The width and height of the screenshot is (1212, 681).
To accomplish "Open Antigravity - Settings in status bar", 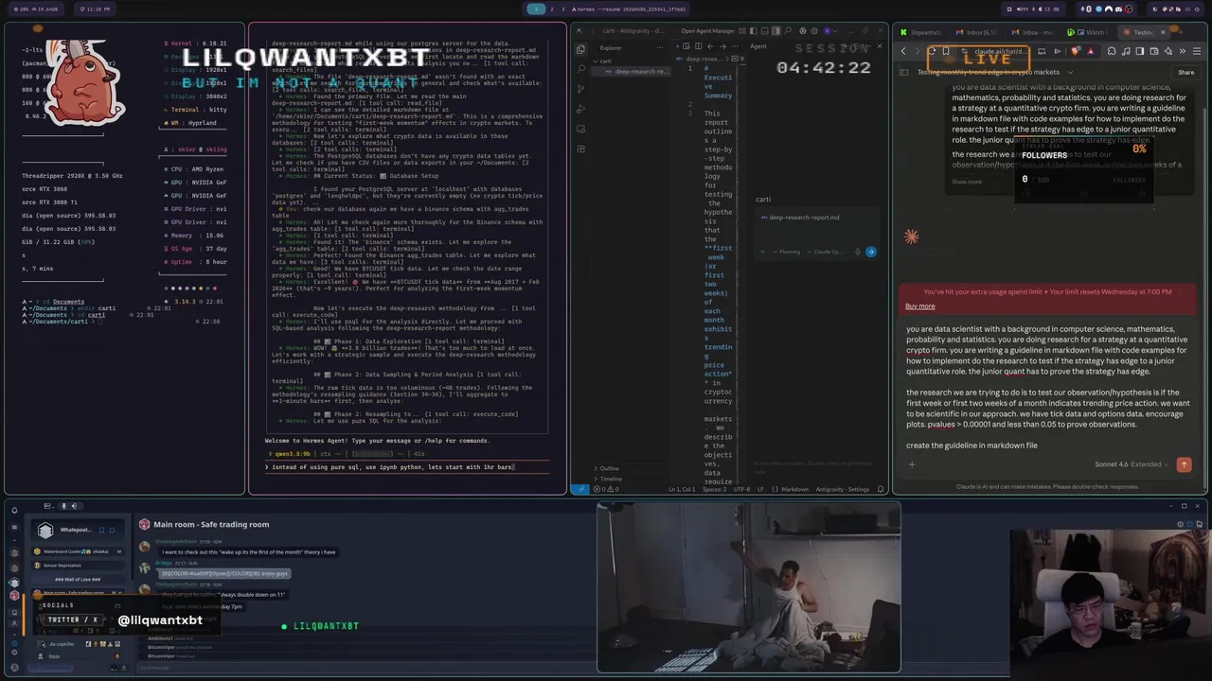I will point(842,489).
